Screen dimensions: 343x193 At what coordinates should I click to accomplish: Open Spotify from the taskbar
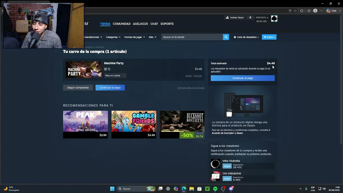[x=215, y=189]
